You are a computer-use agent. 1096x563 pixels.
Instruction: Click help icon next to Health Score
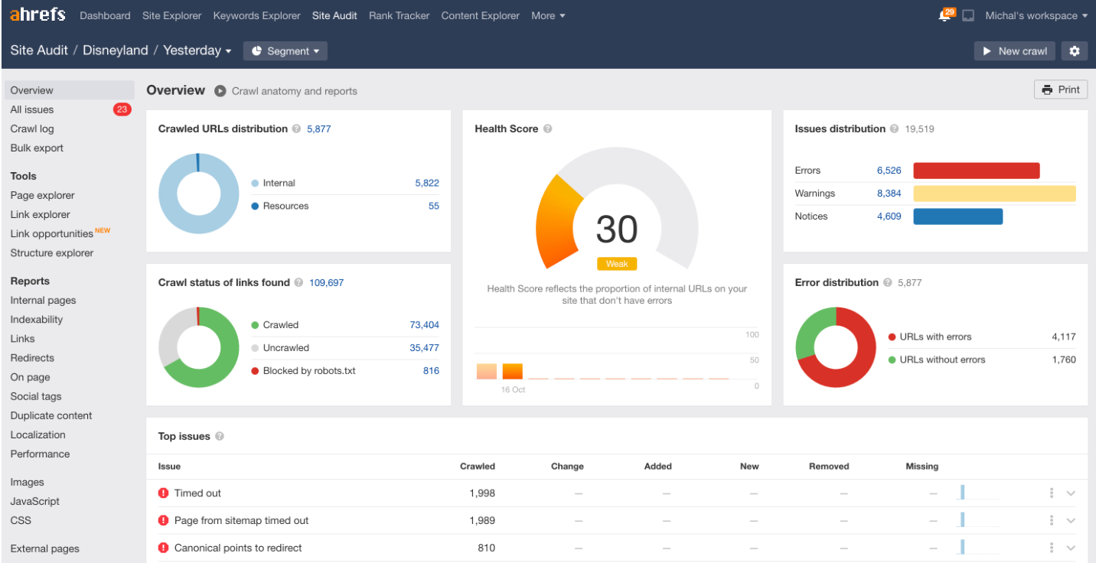click(x=547, y=129)
